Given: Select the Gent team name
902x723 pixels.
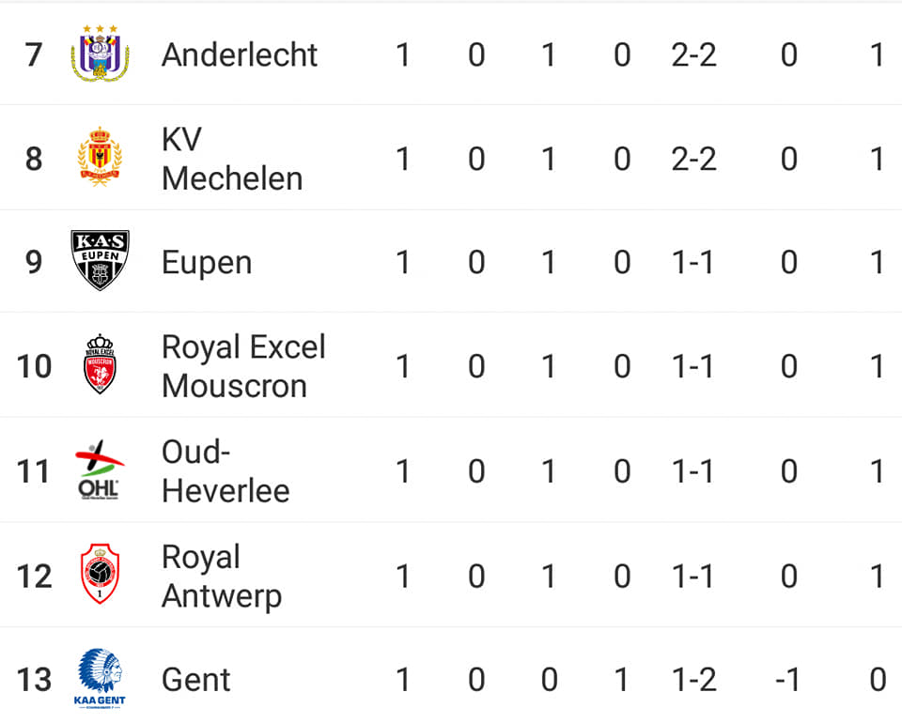Looking at the screenshot, I should (196, 680).
